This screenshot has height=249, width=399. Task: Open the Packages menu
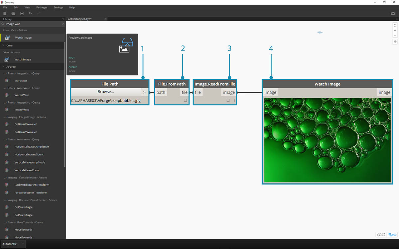tap(42, 7)
